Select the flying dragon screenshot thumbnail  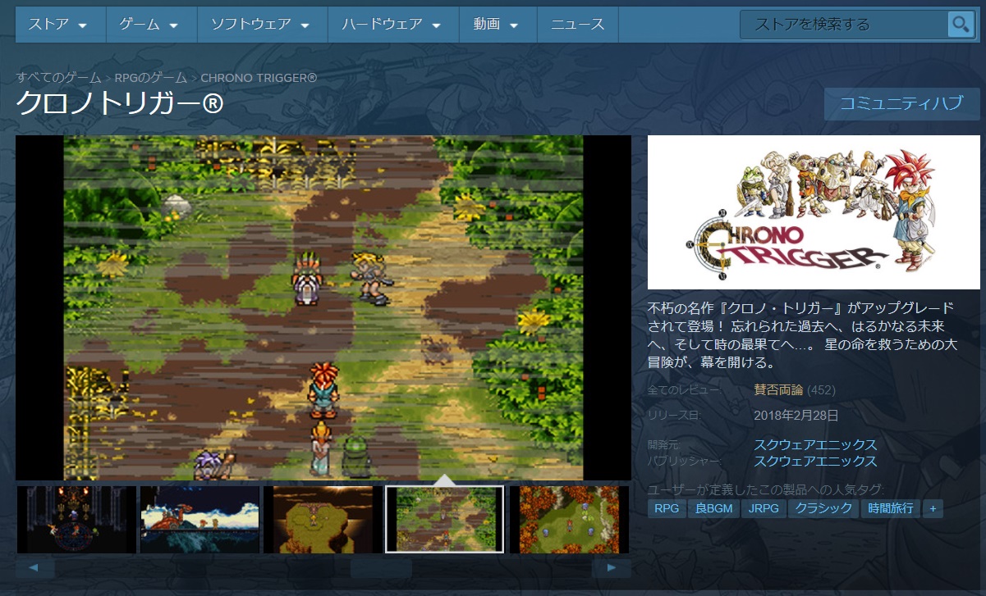(199, 520)
